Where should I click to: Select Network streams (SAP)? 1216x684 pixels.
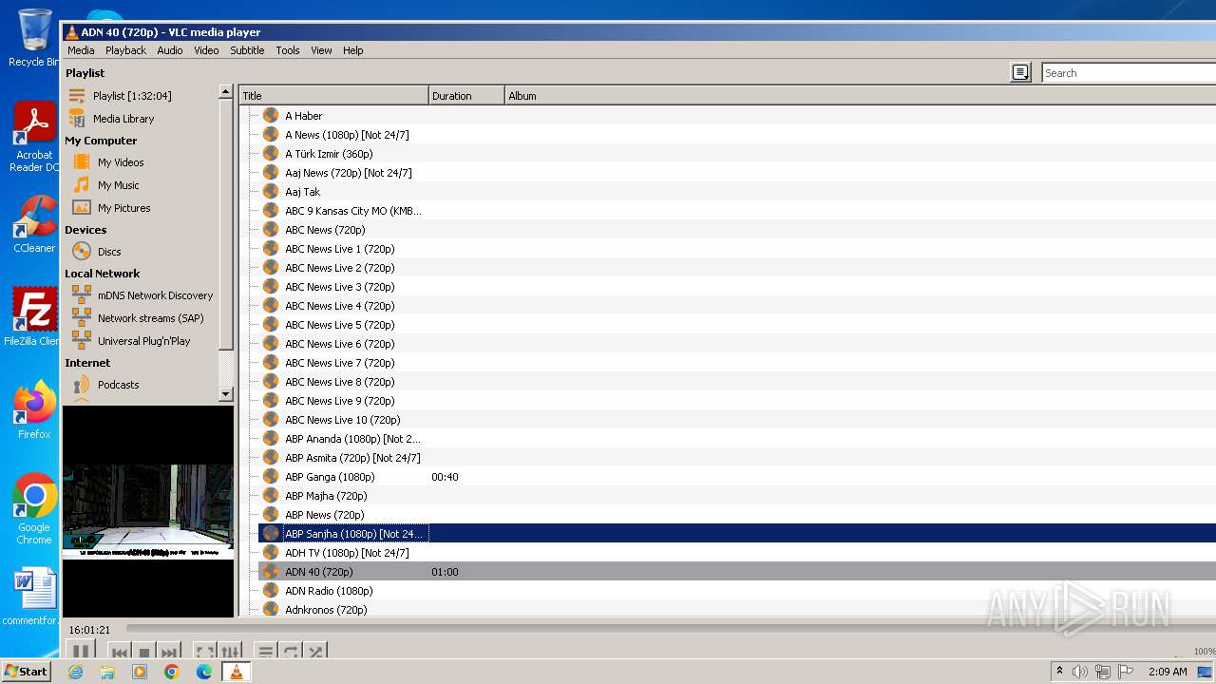pyautogui.click(x=150, y=318)
